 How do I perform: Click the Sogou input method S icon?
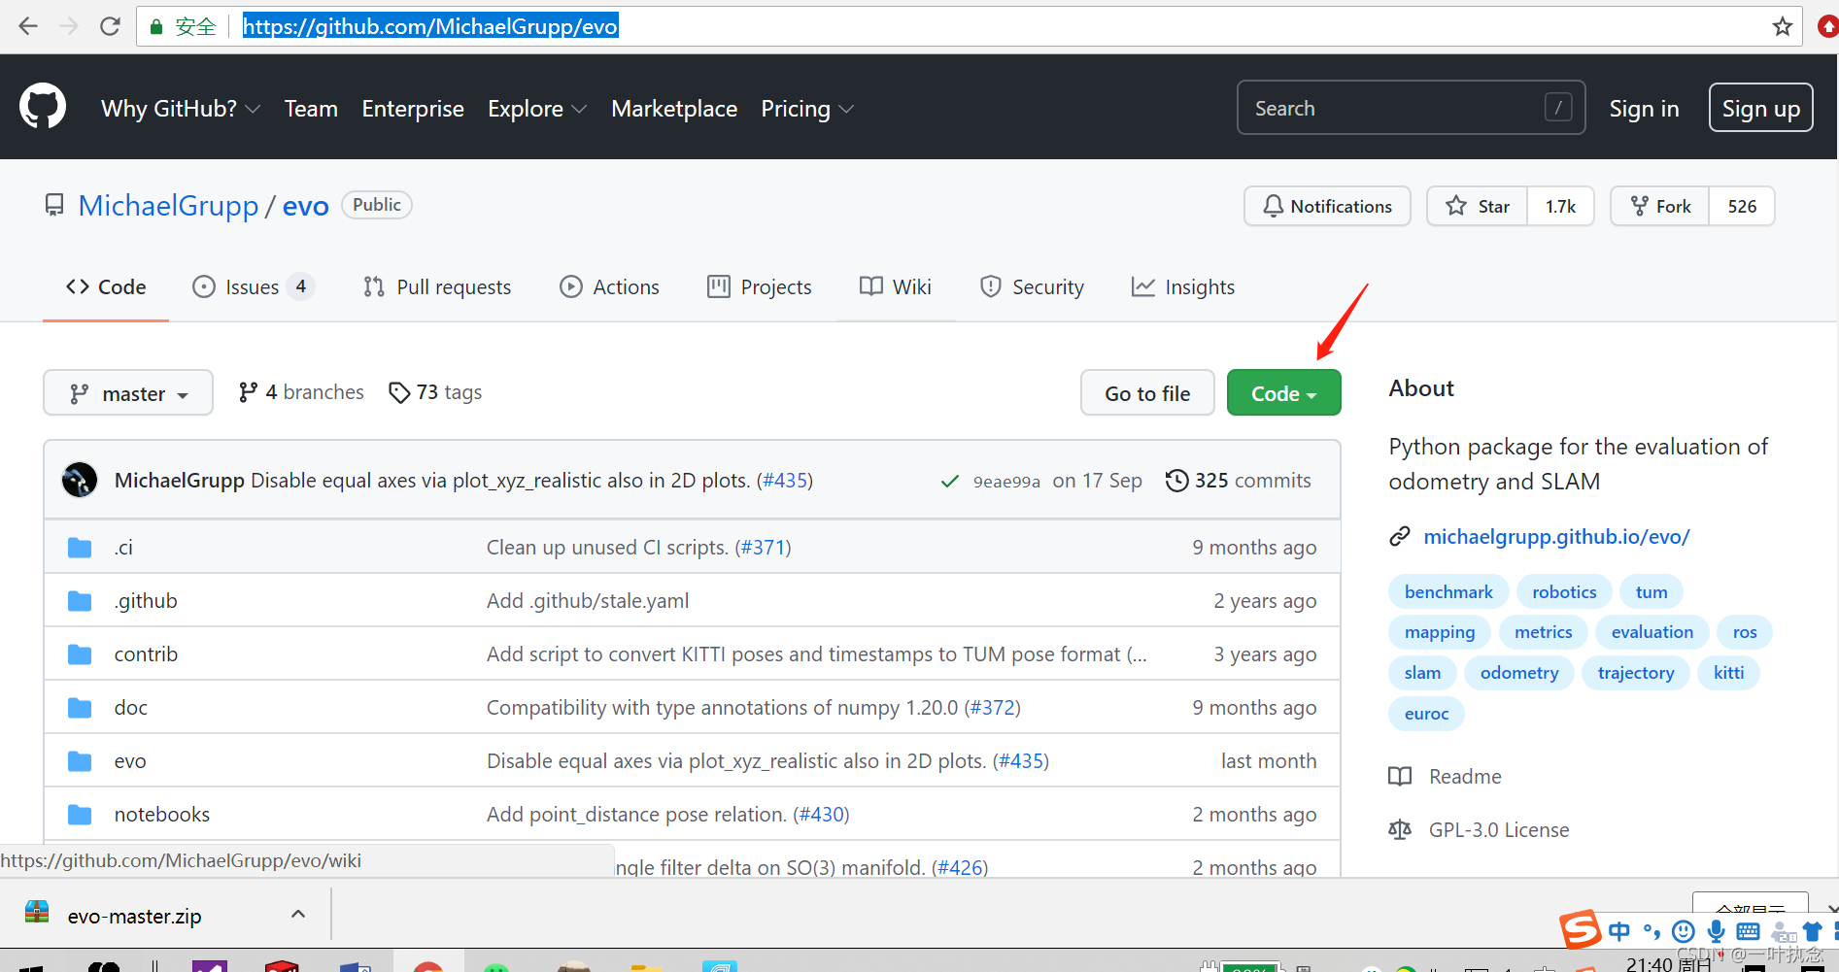1581,929
